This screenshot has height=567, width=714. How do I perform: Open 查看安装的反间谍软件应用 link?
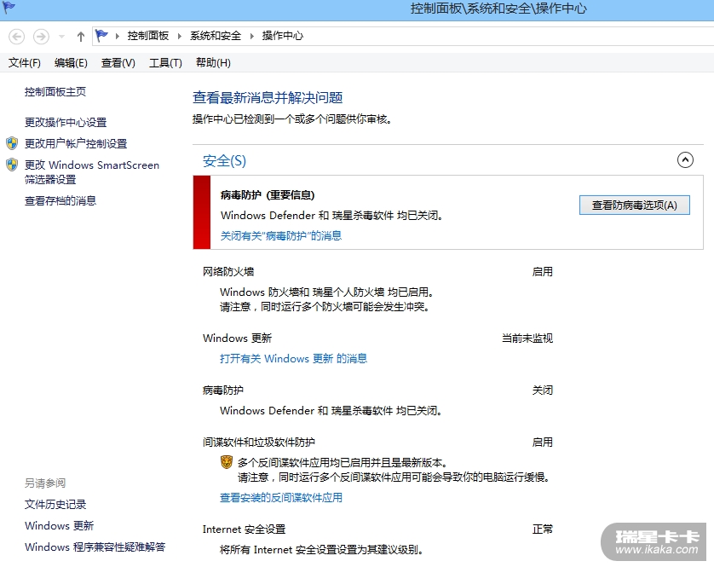pos(281,498)
